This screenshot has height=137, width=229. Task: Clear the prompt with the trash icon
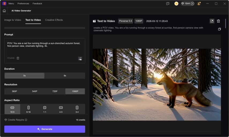coord(18,58)
